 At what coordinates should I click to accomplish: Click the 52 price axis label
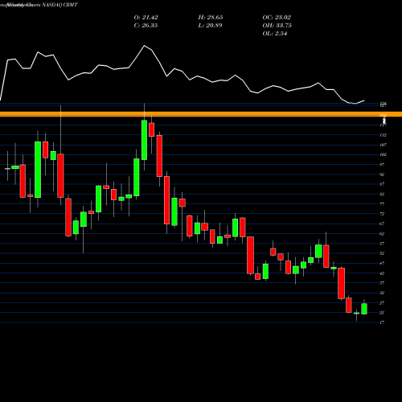[382, 253]
